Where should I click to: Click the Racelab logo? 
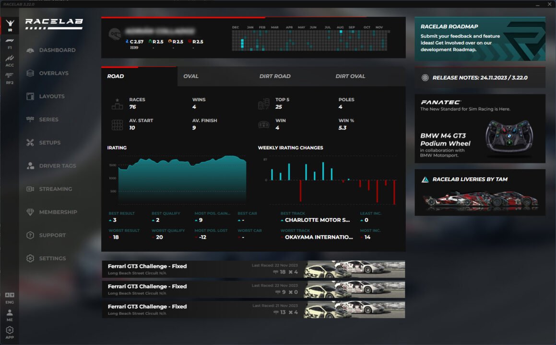tap(54, 24)
